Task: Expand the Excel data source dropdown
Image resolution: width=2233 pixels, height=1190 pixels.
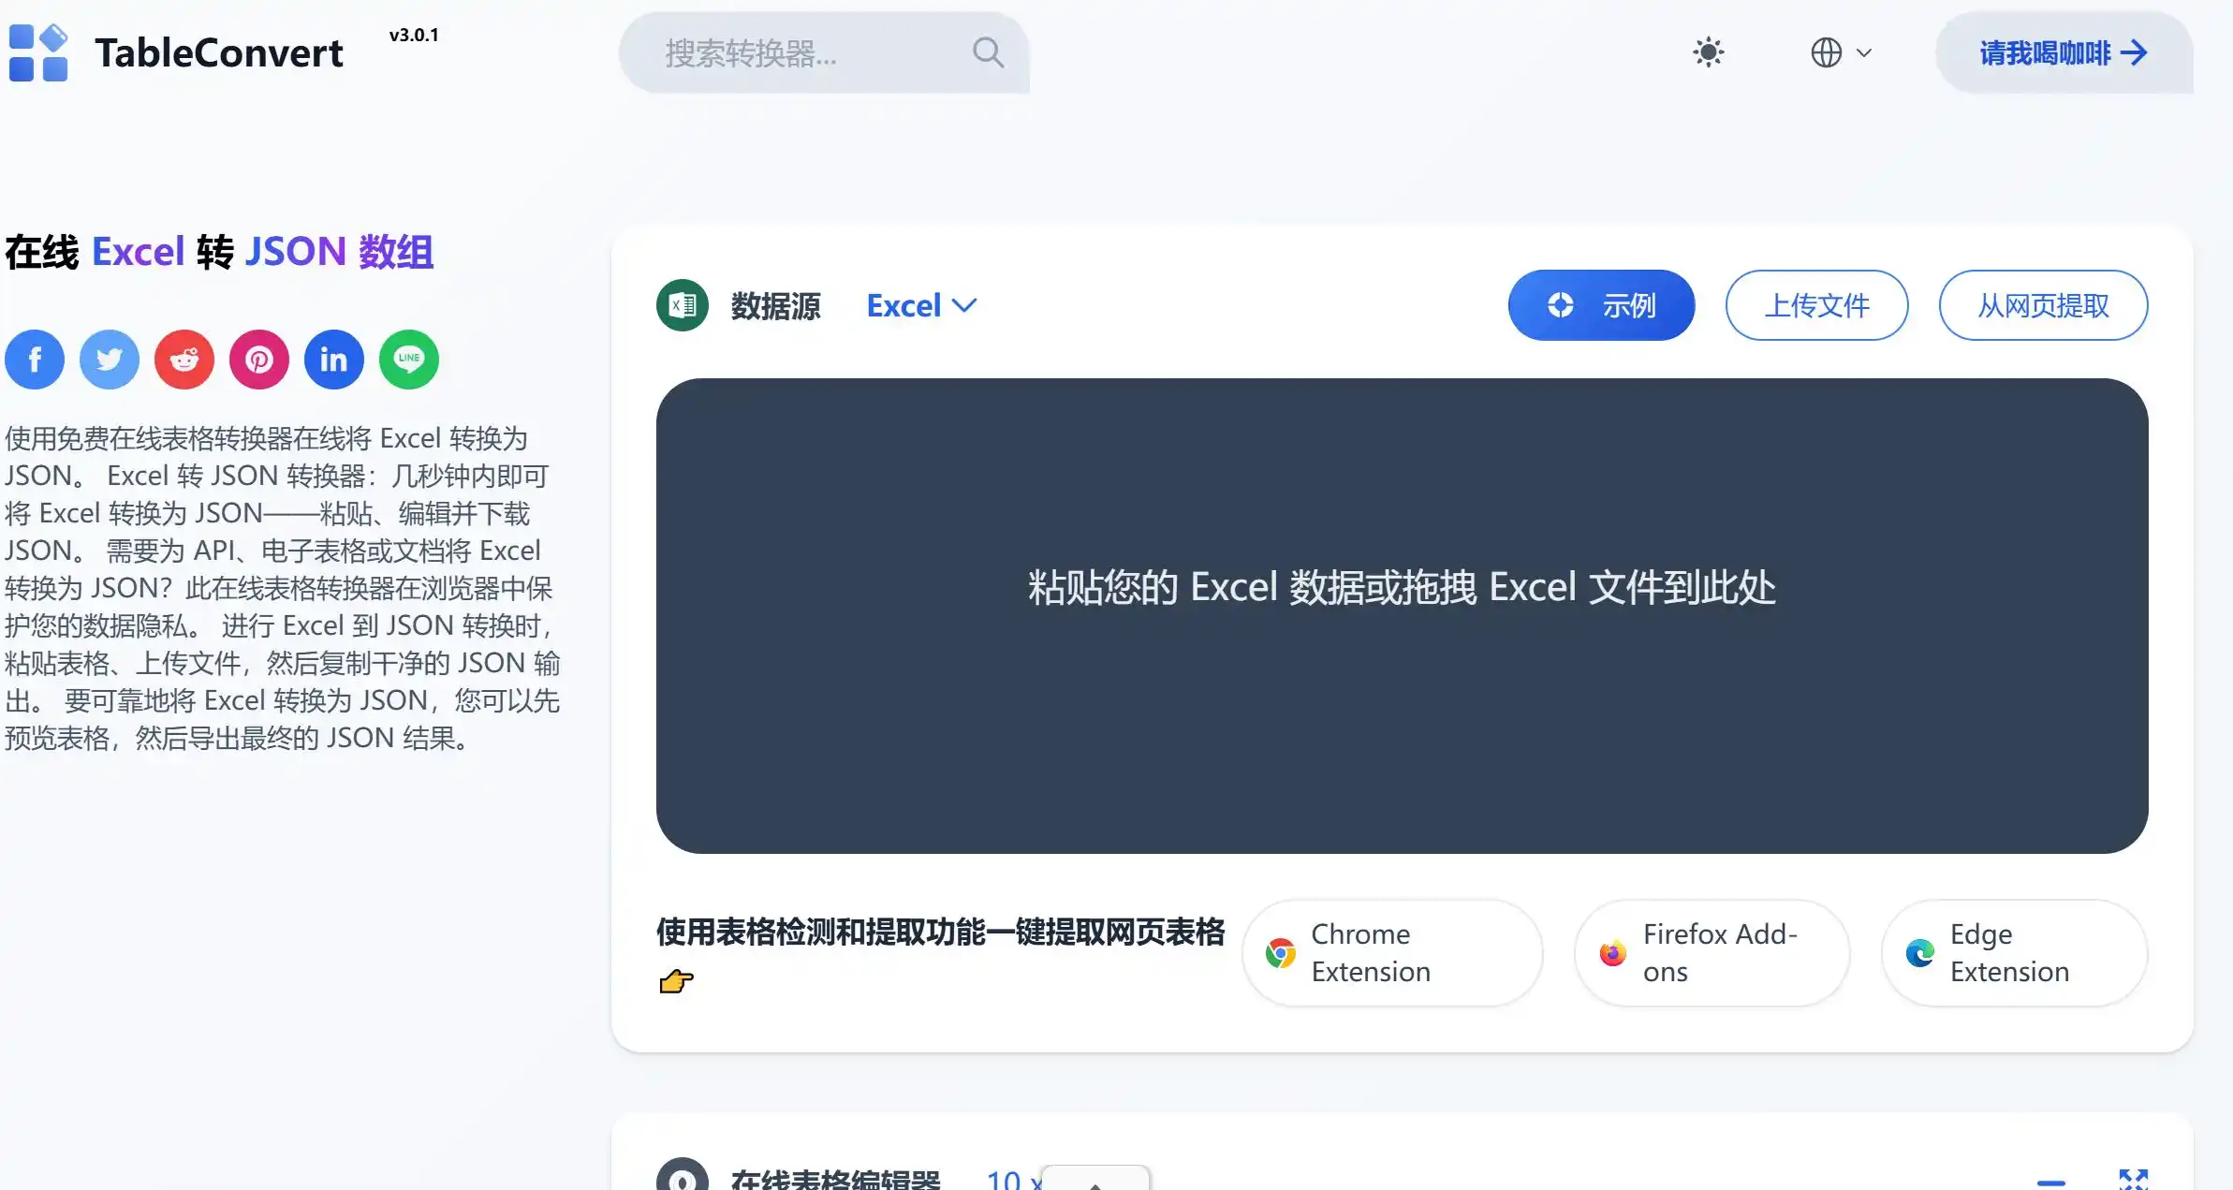Action: [x=921, y=305]
